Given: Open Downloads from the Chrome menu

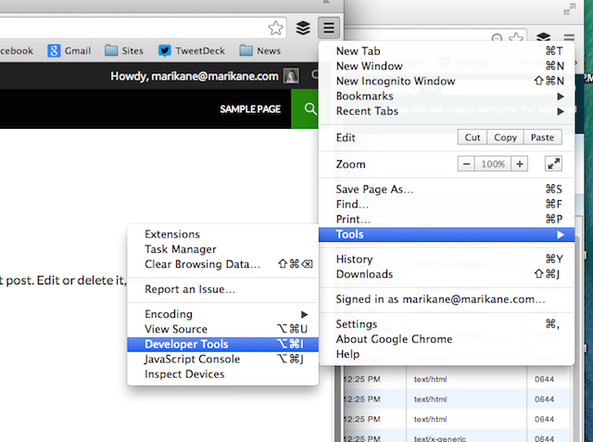Looking at the screenshot, I should [x=447, y=274].
